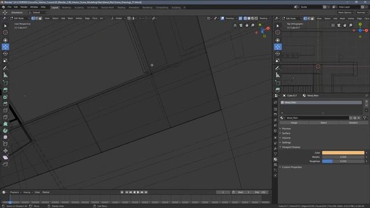This screenshot has height=208, width=370.
Task: Open the Playback menu in timeline
Action: point(16,192)
